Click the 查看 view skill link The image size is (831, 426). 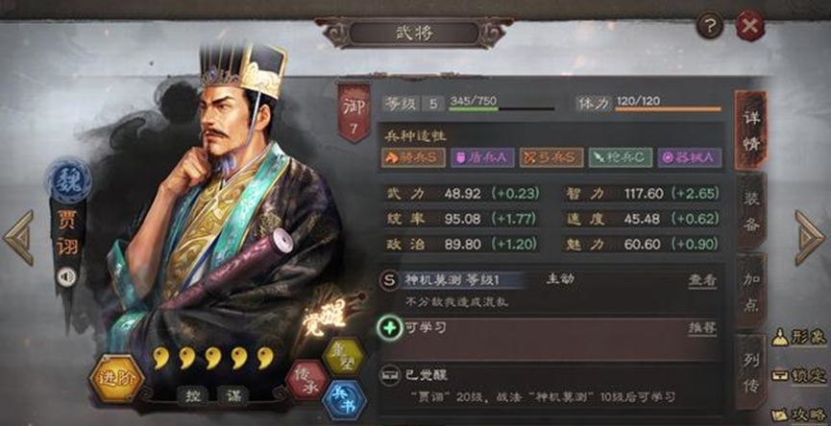[702, 280]
